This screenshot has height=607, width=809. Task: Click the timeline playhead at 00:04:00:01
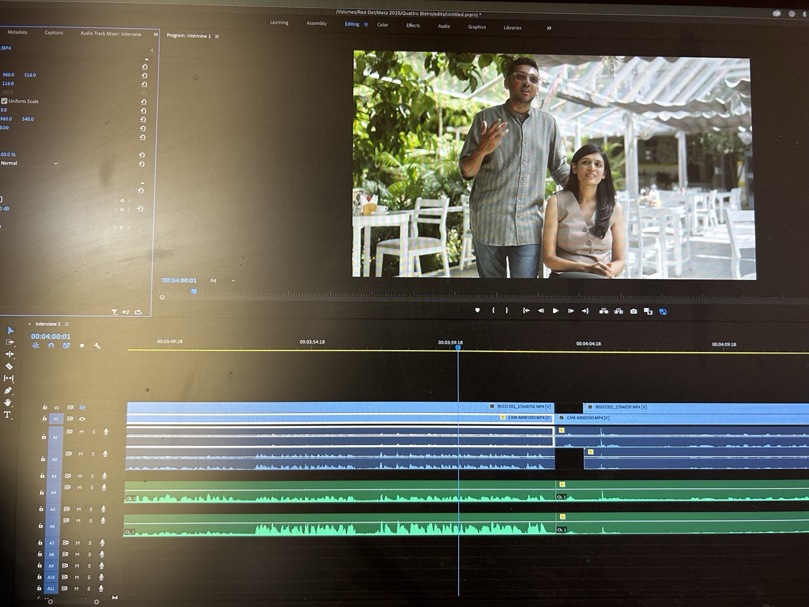point(458,348)
